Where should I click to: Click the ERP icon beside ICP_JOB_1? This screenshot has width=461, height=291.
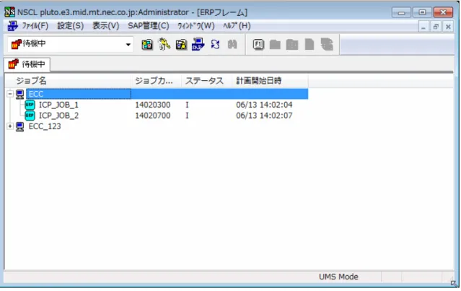(30, 105)
